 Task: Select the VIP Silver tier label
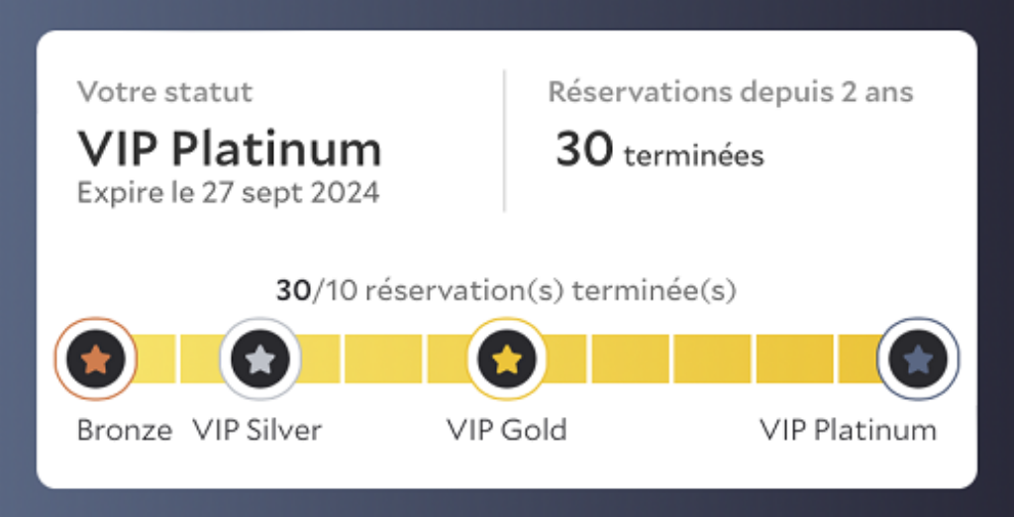pos(257,431)
